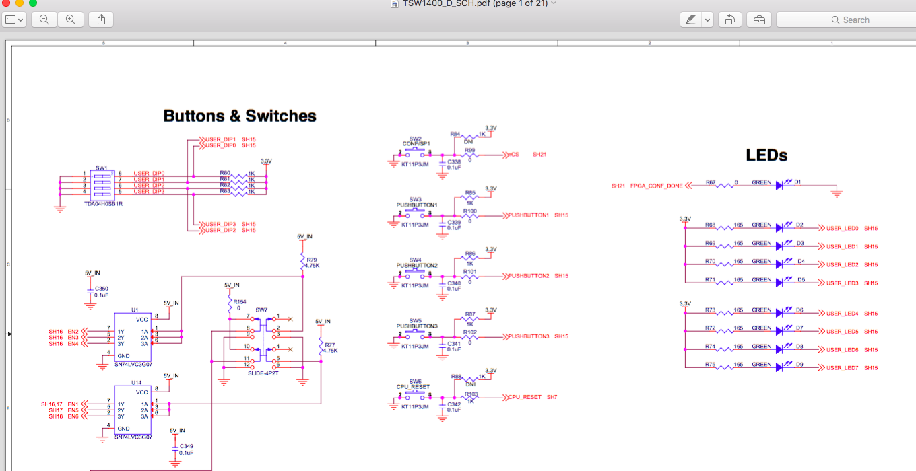Viewport: 916px width, 471px height.
Task: Zoom out of the schematic
Action: [x=44, y=20]
